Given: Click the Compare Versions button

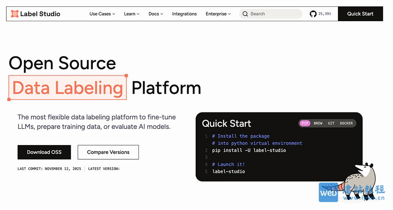Looking at the screenshot, I should point(108,152).
